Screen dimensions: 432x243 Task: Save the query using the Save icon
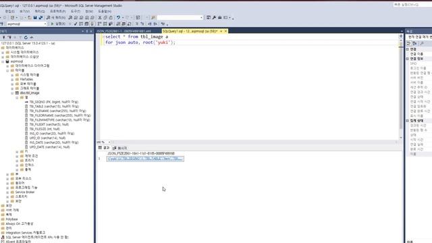tap(35, 18)
